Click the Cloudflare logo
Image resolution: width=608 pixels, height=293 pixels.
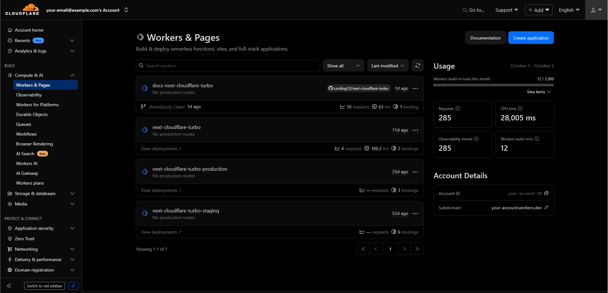point(22,9)
